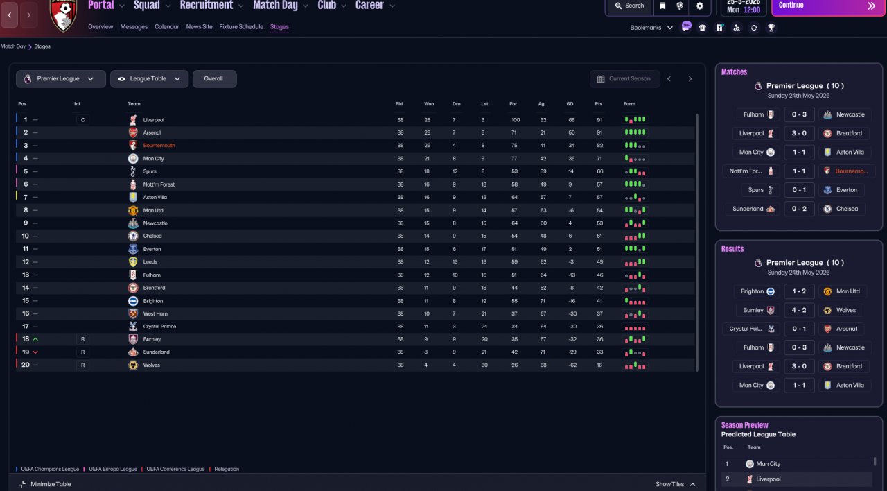Open the 9+ messages bubble icon
Screen dimensions: 887x491
pos(686,26)
